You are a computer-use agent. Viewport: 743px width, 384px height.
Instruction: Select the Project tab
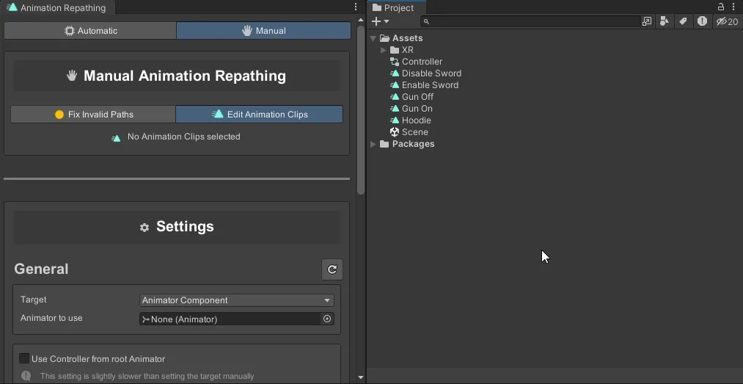coord(393,7)
